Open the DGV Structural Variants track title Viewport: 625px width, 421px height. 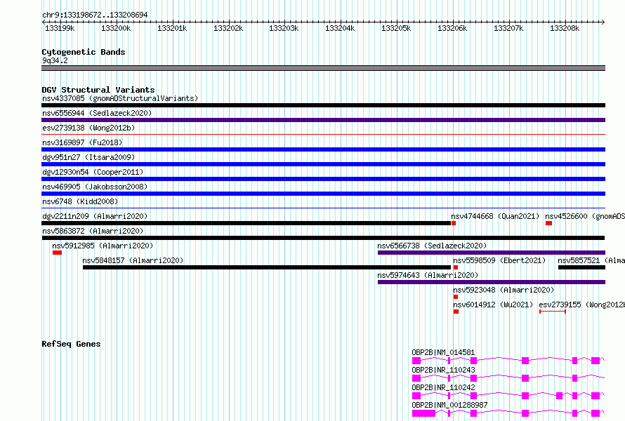click(98, 90)
